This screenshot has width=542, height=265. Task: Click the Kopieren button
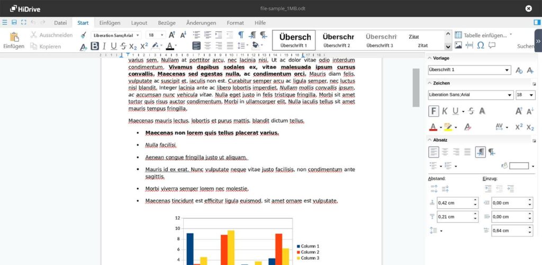(x=46, y=47)
